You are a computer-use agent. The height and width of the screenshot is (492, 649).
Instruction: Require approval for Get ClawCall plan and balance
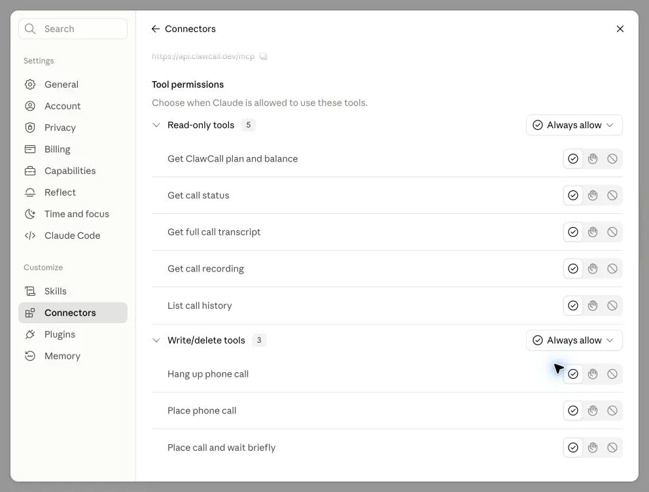click(x=593, y=158)
